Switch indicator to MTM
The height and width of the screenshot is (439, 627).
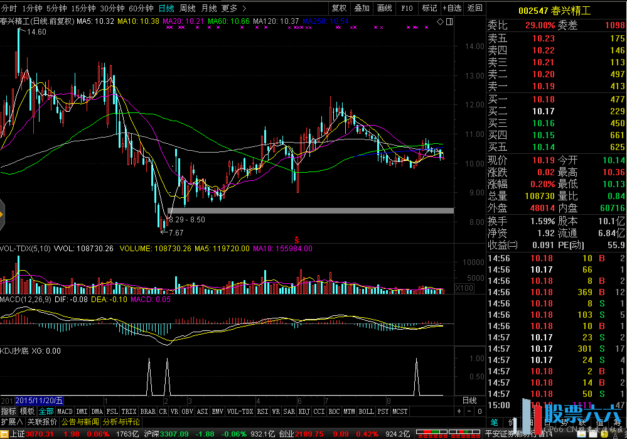[x=349, y=411]
